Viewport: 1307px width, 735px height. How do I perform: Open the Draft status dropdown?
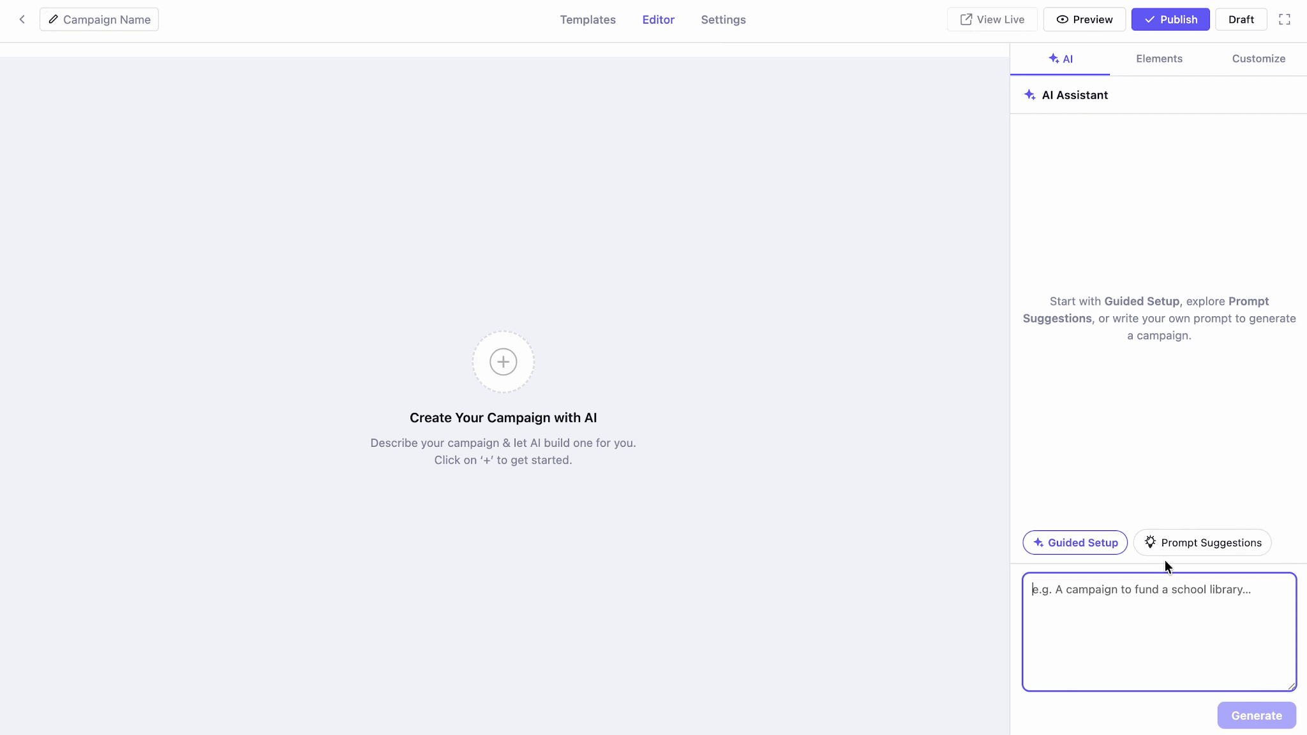pos(1241,20)
